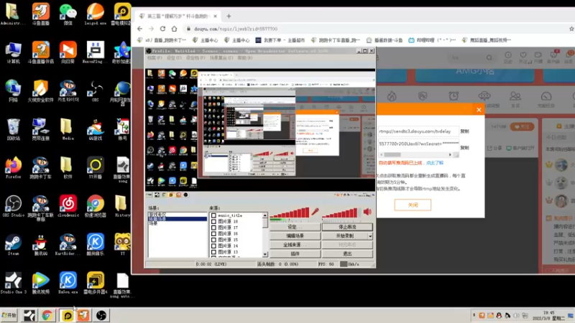Click the OBS microphone mute icon
575x323 pixels.
[x=316, y=212]
